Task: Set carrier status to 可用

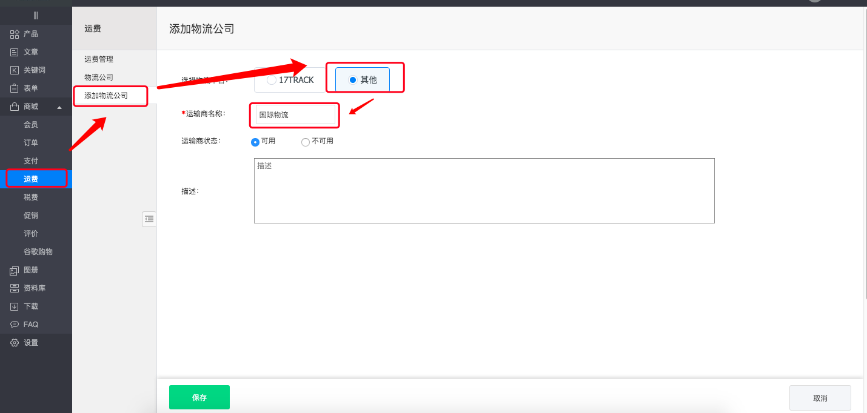Action: pyautogui.click(x=255, y=142)
